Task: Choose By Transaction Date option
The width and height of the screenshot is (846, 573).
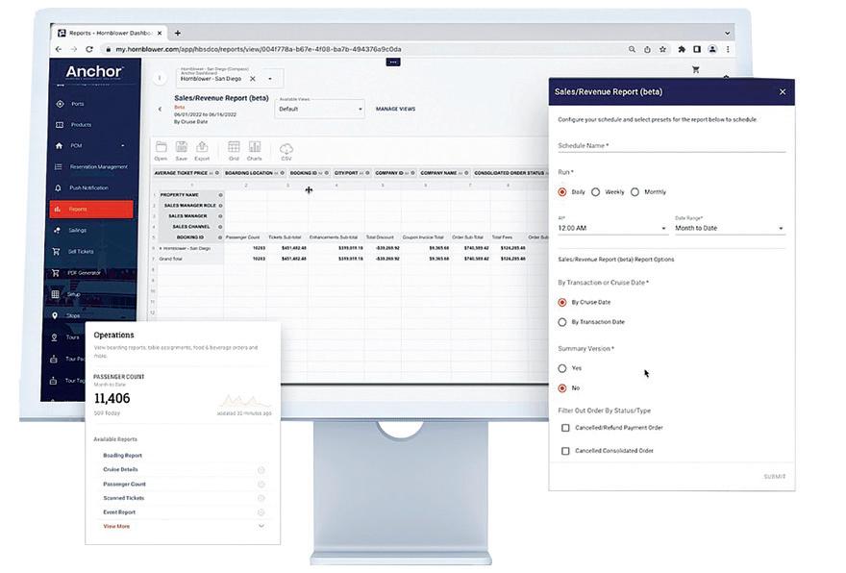Action: tap(562, 322)
